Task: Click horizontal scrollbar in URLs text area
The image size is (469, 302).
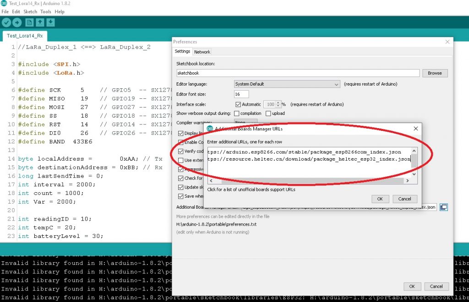Action: click(312, 181)
